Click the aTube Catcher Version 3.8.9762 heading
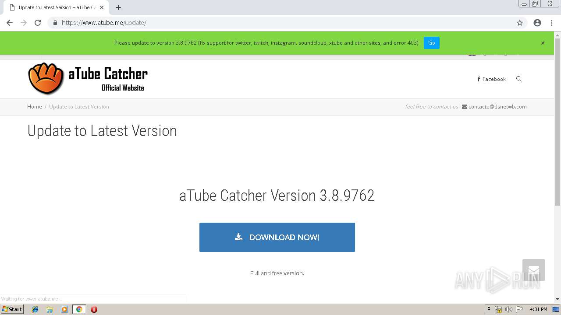 (277, 196)
